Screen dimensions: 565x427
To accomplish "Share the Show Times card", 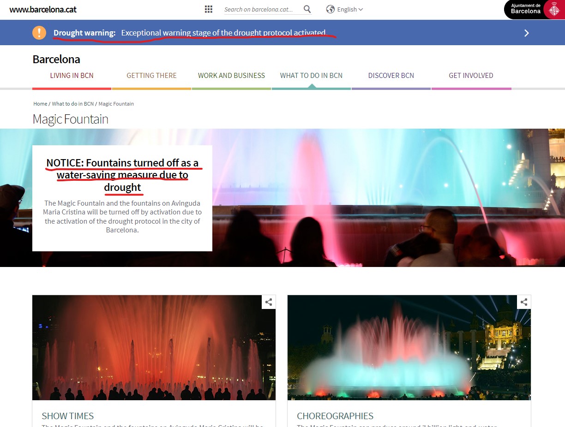I will click(269, 302).
